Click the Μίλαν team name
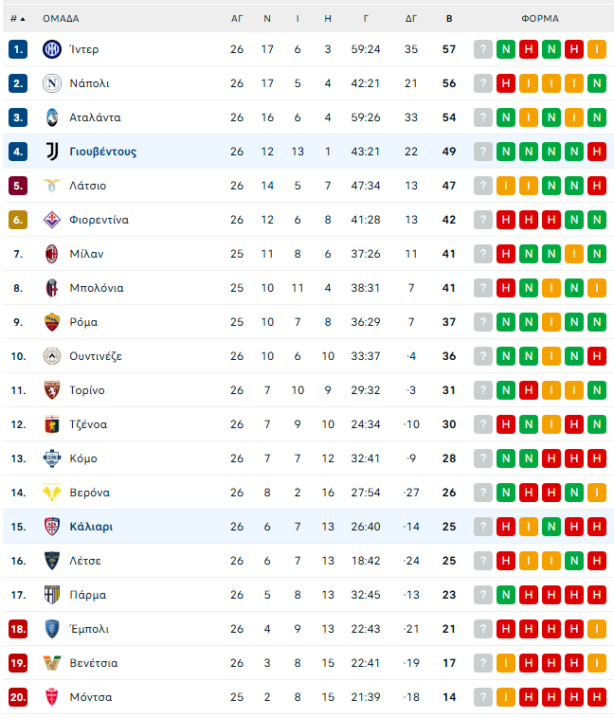The height and width of the screenshot is (718, 614). 86,254
